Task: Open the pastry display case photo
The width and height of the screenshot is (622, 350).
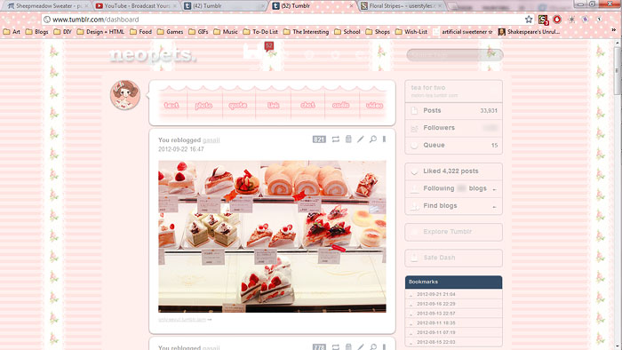Action: coord(272,236)
